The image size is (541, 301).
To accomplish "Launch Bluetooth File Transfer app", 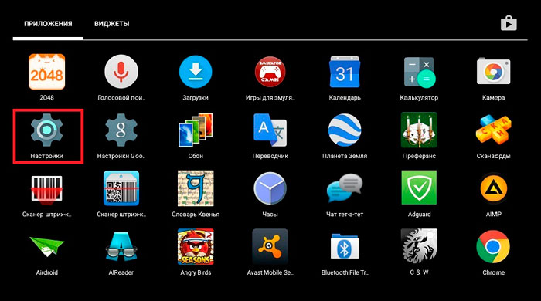I will tap(345, 246).
